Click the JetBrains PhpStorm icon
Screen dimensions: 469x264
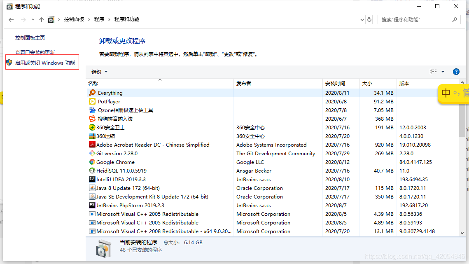[92, 206]
